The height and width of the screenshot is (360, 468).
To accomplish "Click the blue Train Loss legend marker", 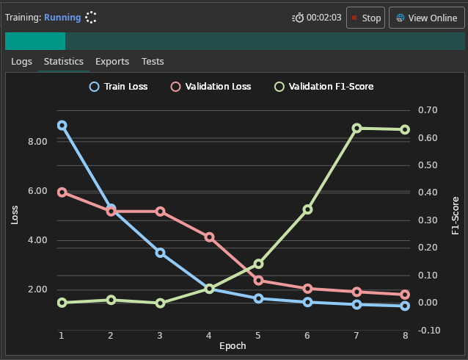I will point(94,87).
